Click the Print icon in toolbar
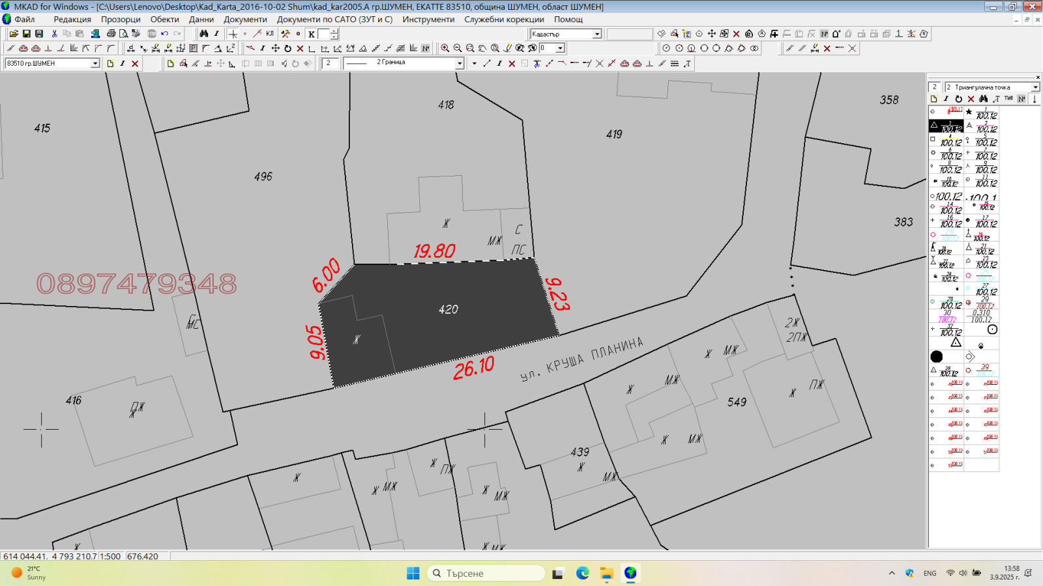1043x586 pixels. pos(111,34)
